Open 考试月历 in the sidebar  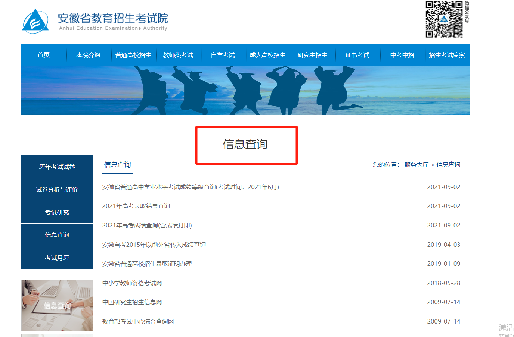tap(57, 258)
